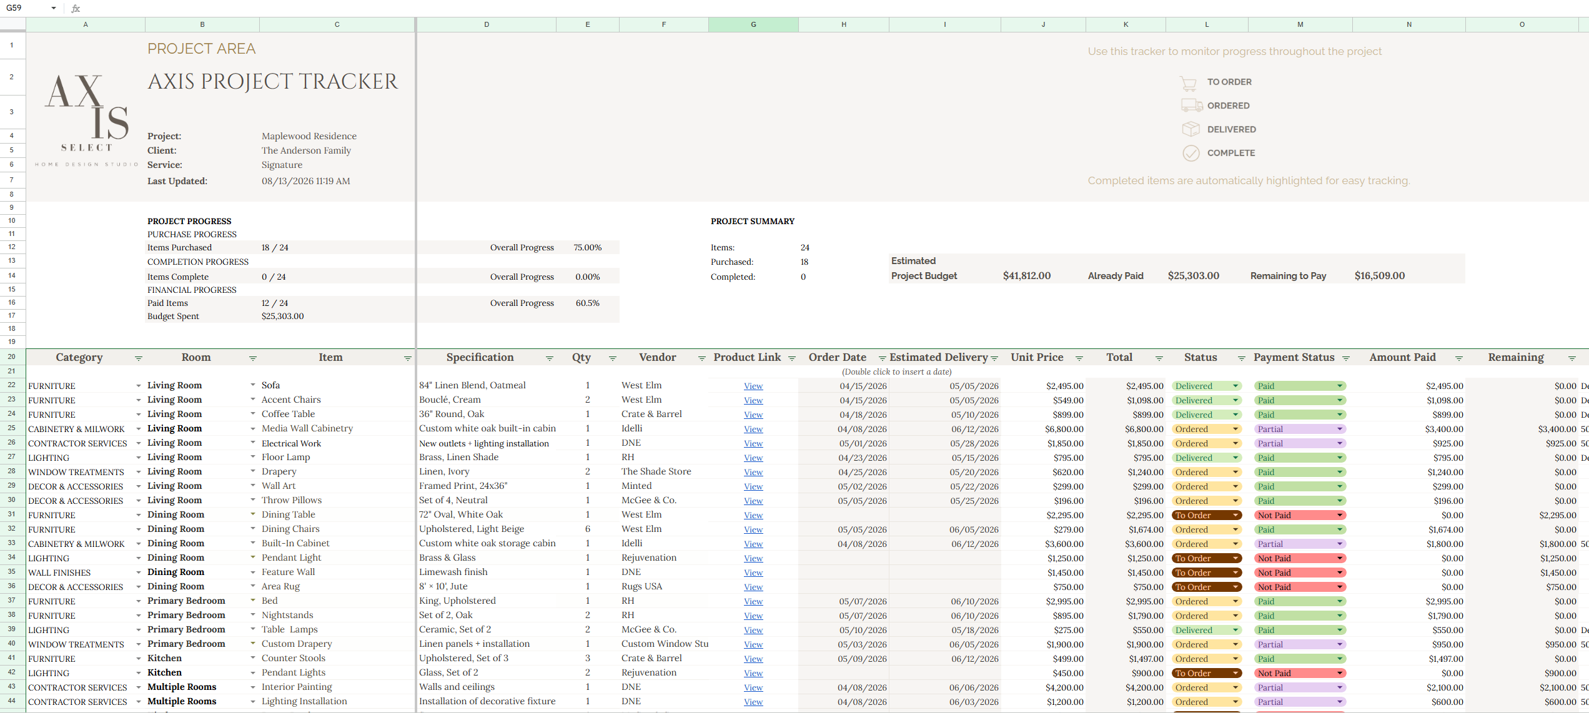The height and width of the screenshot is (713, 1589).
Task: Click the To Order cart icon
Action: click(1189, 83)
